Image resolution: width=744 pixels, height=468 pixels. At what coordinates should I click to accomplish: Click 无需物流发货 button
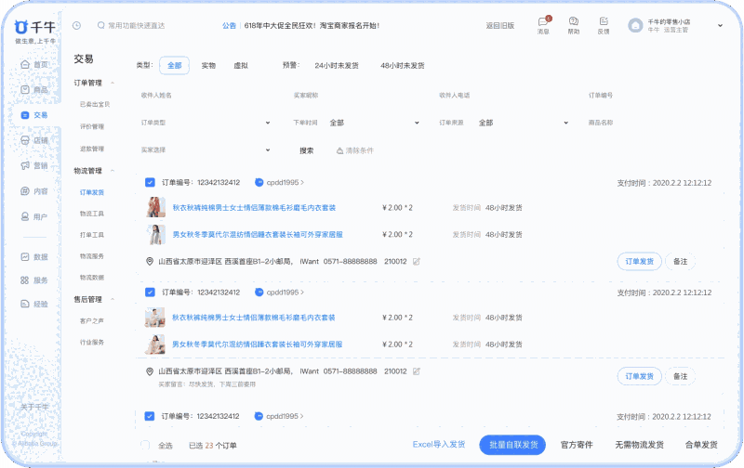pyautogui.click(x=640, y=445)
